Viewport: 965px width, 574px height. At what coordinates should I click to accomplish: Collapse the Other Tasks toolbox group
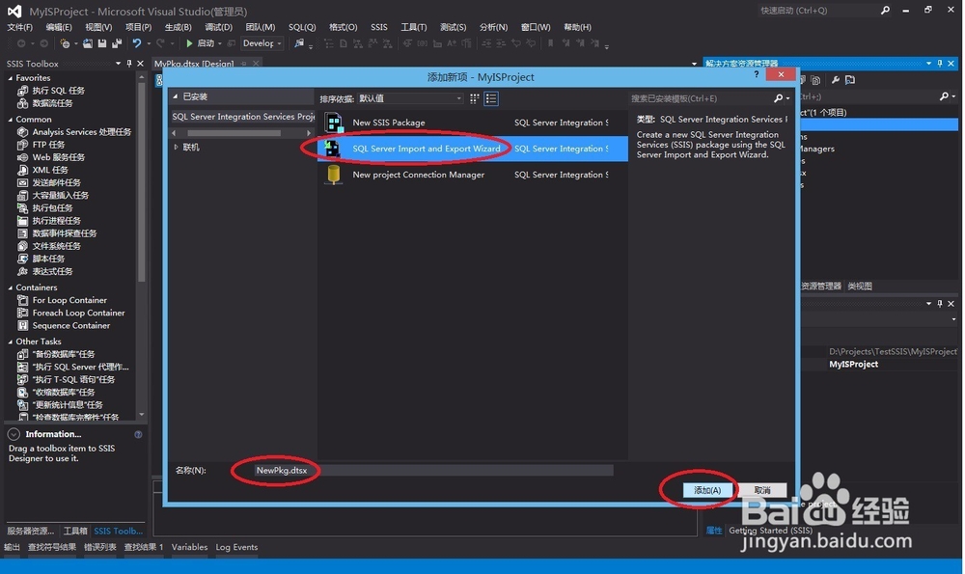click(x=11, y=342)
